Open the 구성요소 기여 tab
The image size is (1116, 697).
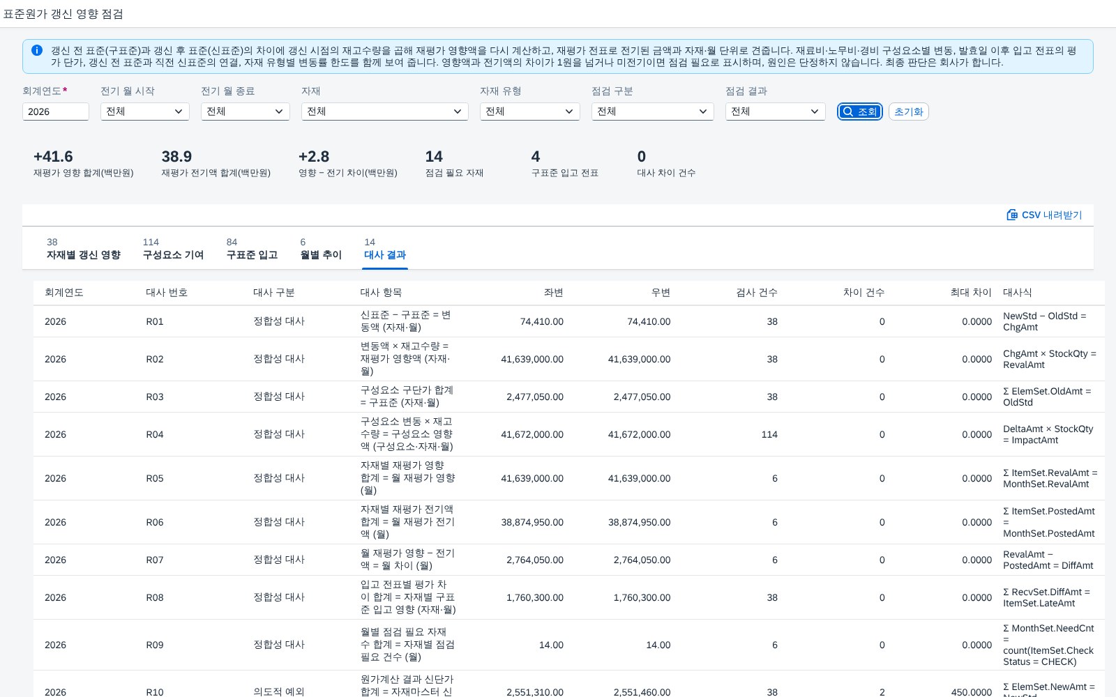[x=173, y=249]
